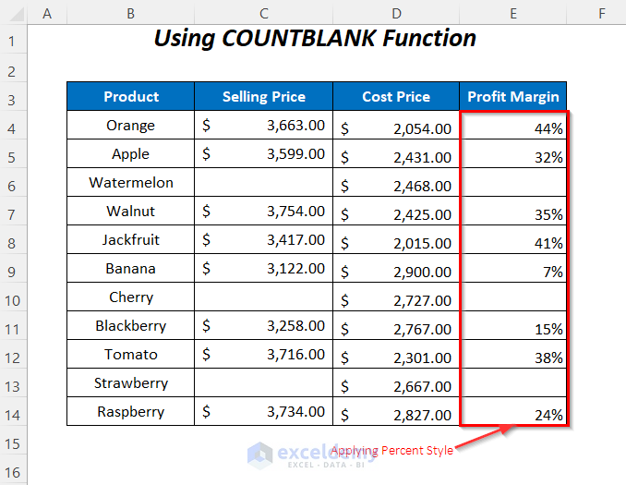Select the 7% profit margin cell
Screen dimensions: 626x485
513,268
